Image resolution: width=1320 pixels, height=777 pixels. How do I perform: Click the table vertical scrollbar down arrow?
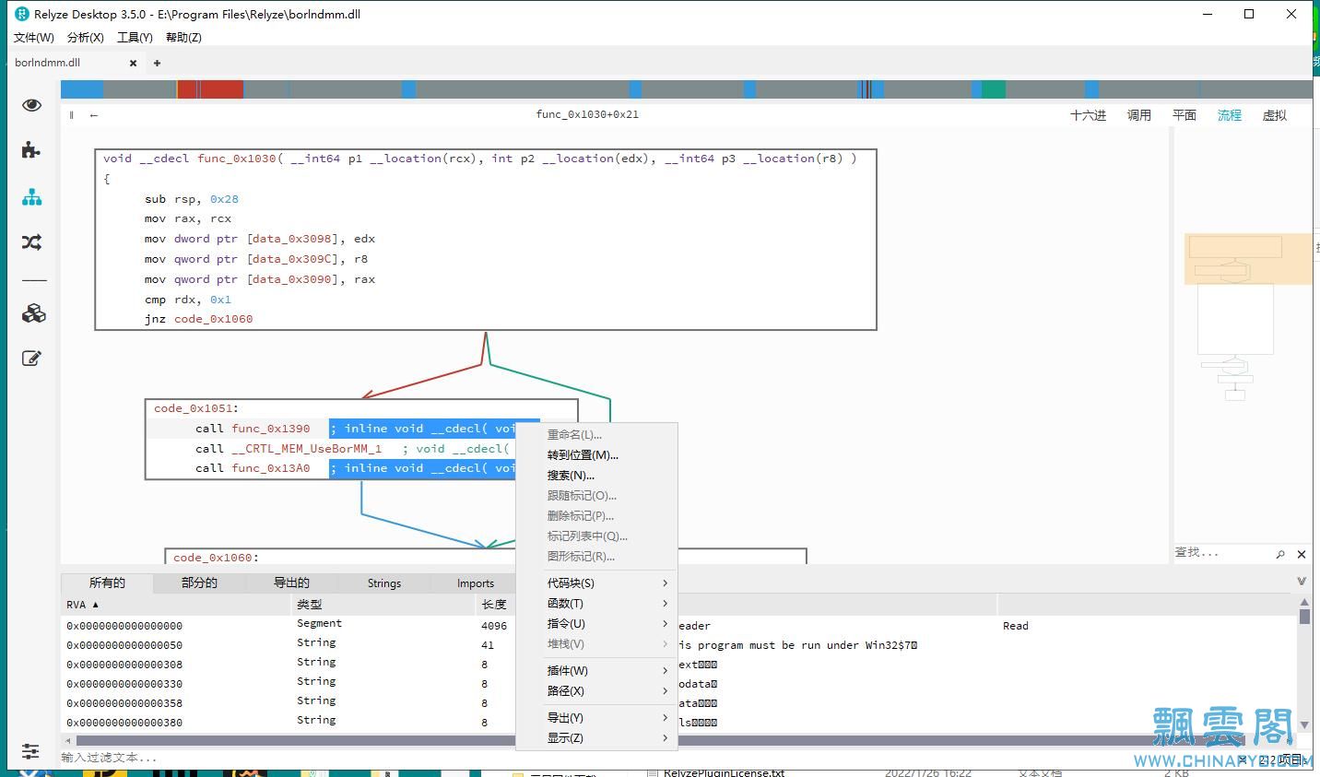click(1304, 726)
